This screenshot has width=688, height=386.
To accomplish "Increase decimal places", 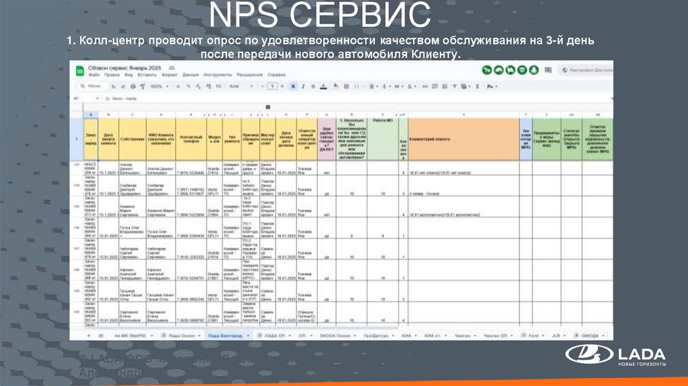I will [x=208, y=87].
